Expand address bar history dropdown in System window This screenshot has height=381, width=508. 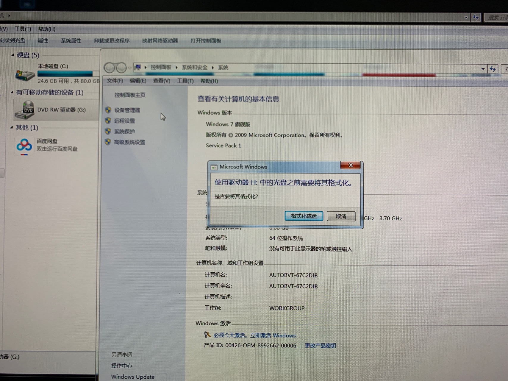click(483, 69)
